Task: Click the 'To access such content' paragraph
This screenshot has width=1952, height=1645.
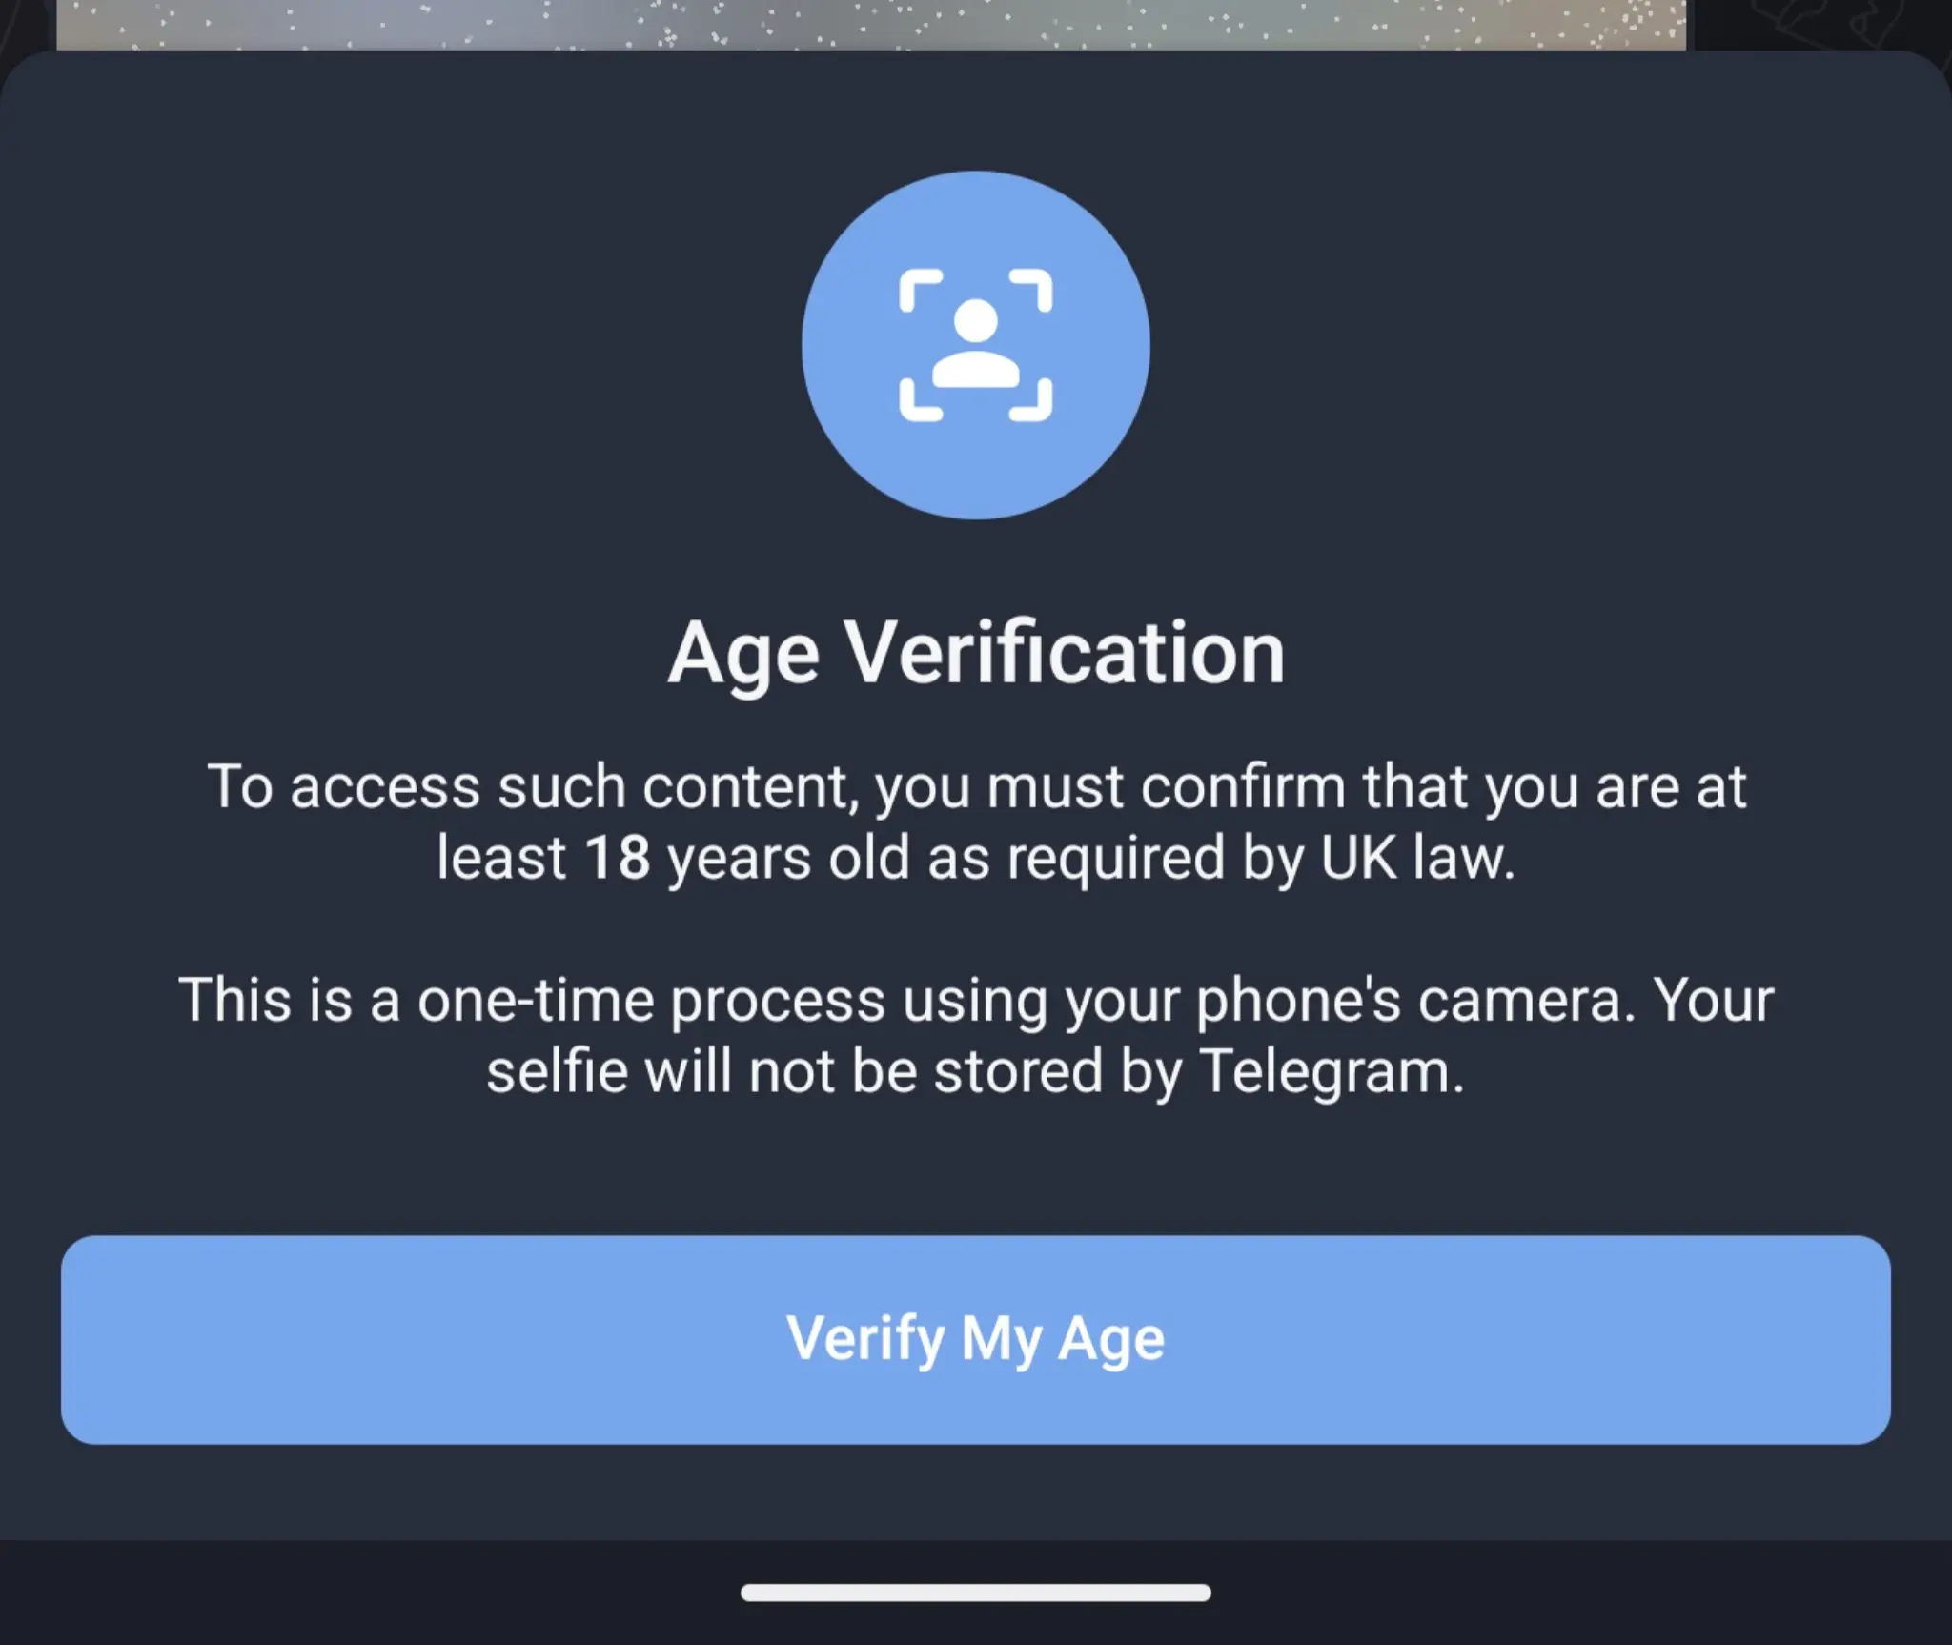Action: [x=976, y=822]
